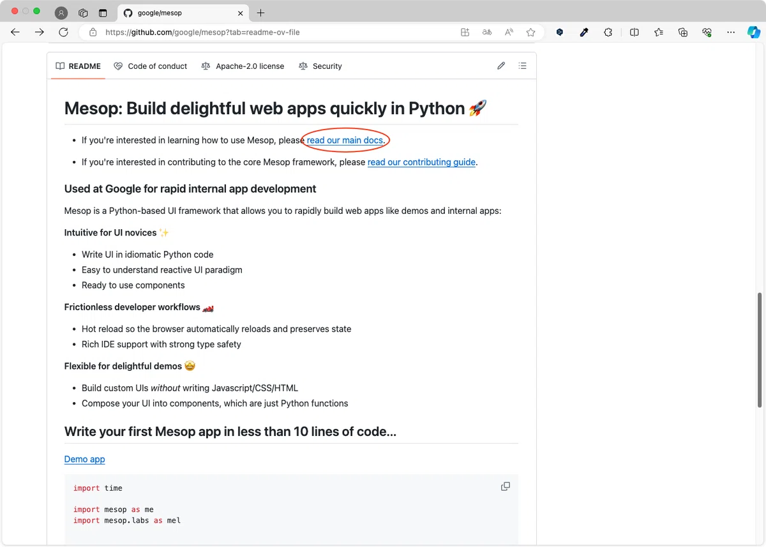This screenshot has width=766, height=547.
Task: Open the translate page icon
Action: click(487, 32)
